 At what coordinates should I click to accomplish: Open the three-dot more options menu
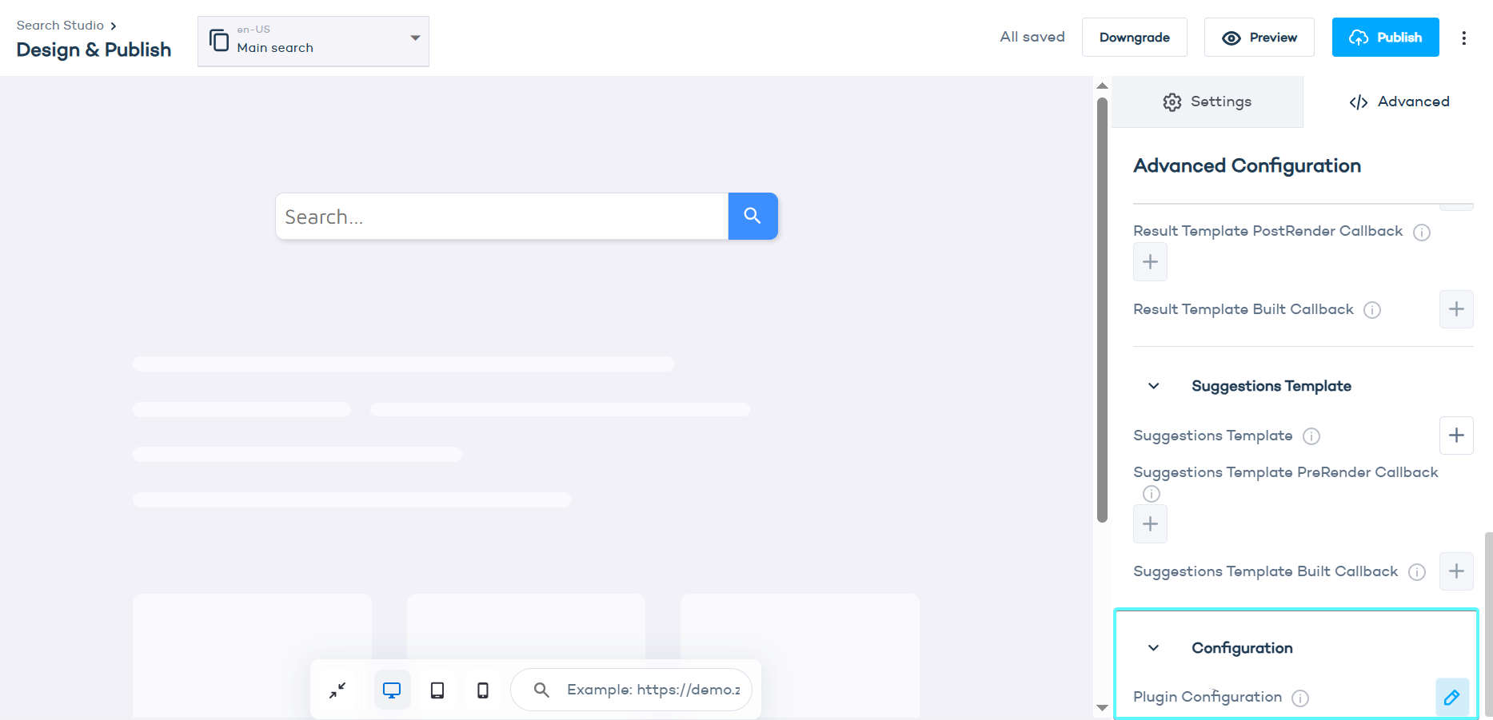[1463, 38]
